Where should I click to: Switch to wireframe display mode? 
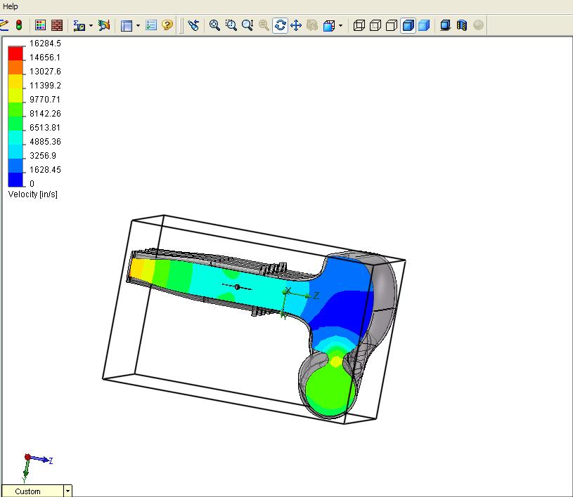pyautogui.click(x=359, y=25)
